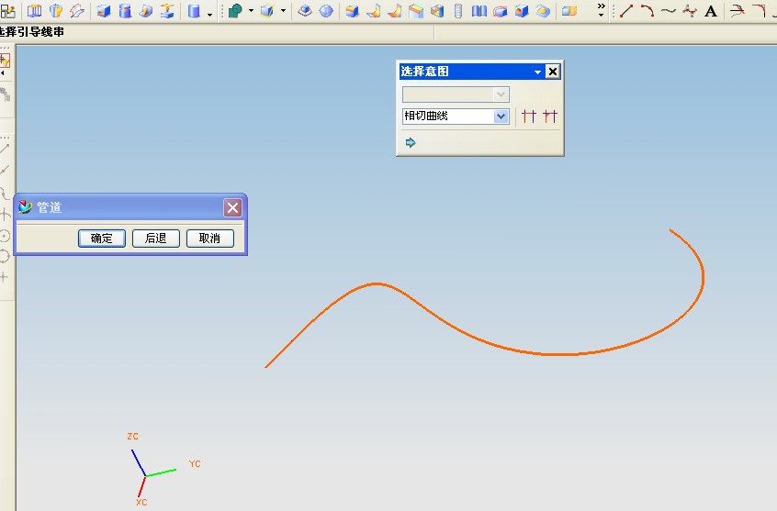Click the plus point icon on left bar
777x511 pixels.
coord(4,277)
